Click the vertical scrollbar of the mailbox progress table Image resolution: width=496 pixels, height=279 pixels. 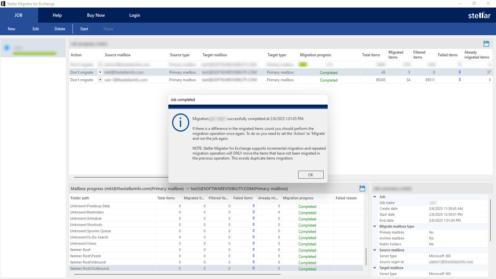click(366, 257)
